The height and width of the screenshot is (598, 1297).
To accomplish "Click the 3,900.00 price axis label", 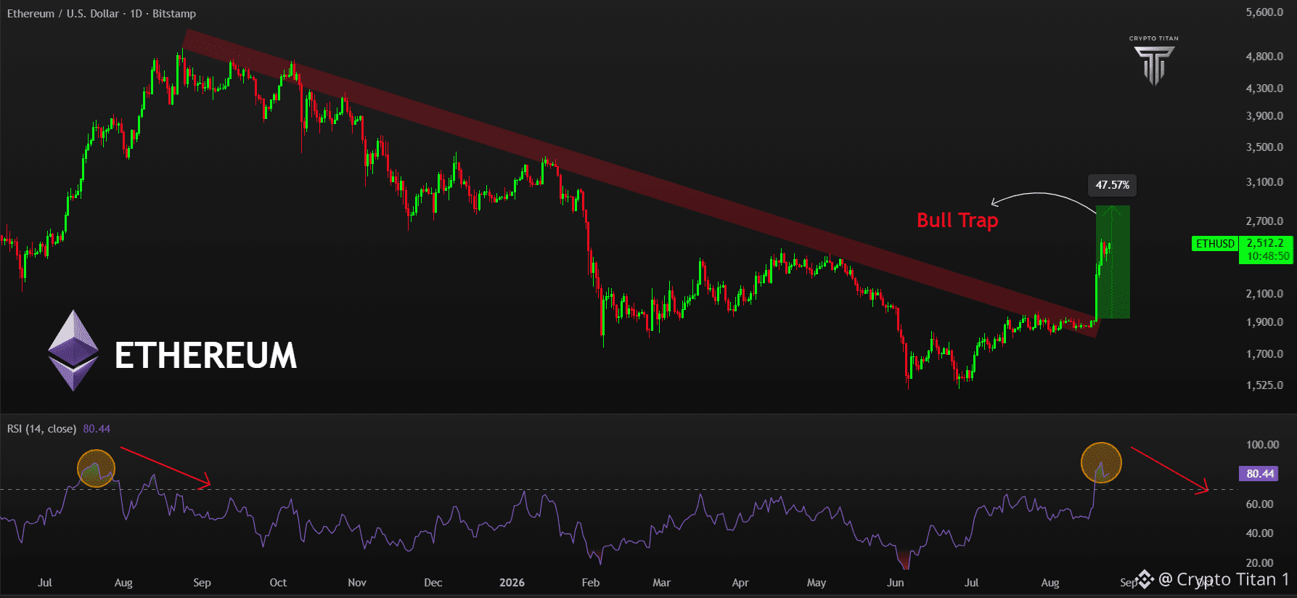I will 1264,116.
